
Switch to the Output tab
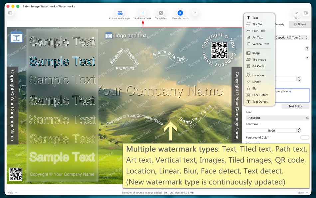[300, 24]
